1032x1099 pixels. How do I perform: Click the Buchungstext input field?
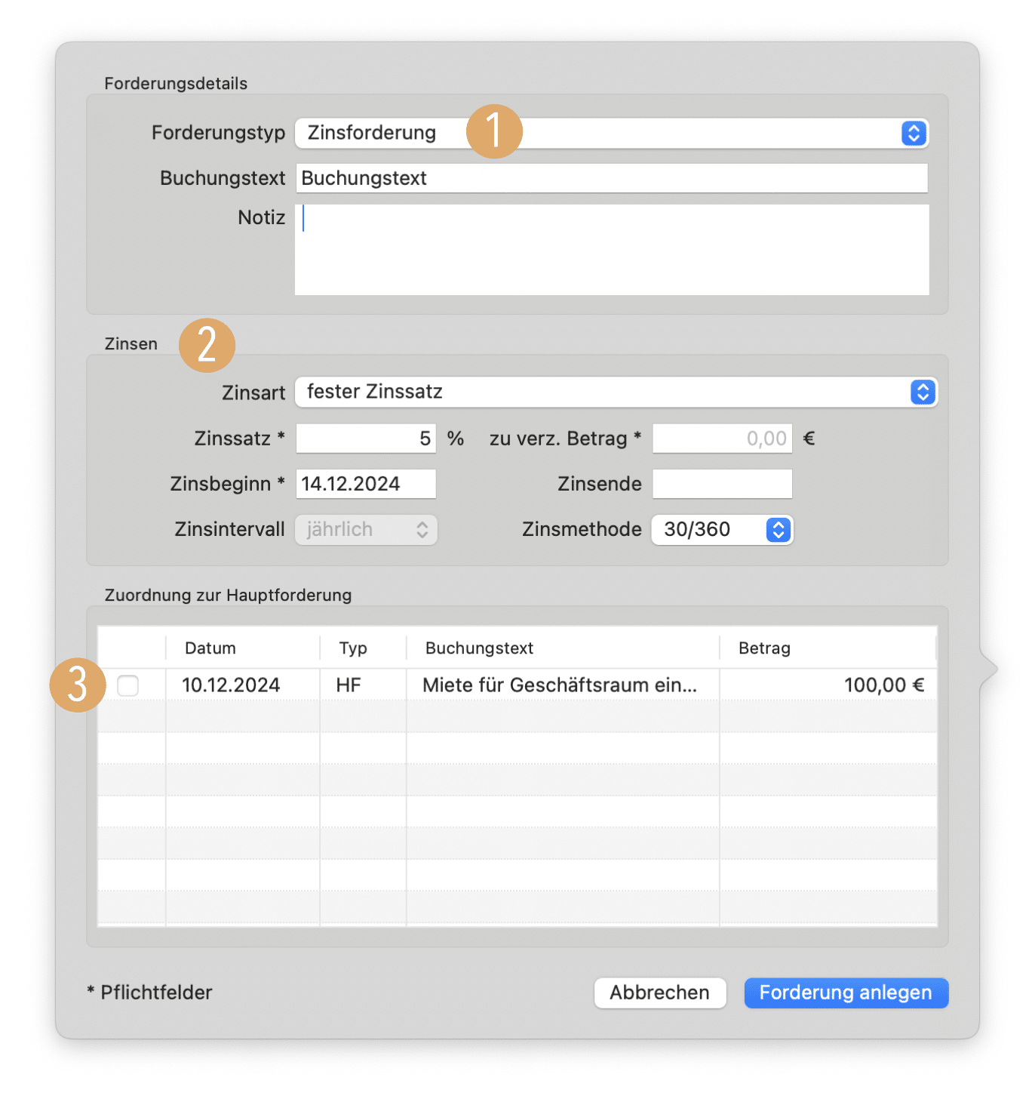point(612,178)
